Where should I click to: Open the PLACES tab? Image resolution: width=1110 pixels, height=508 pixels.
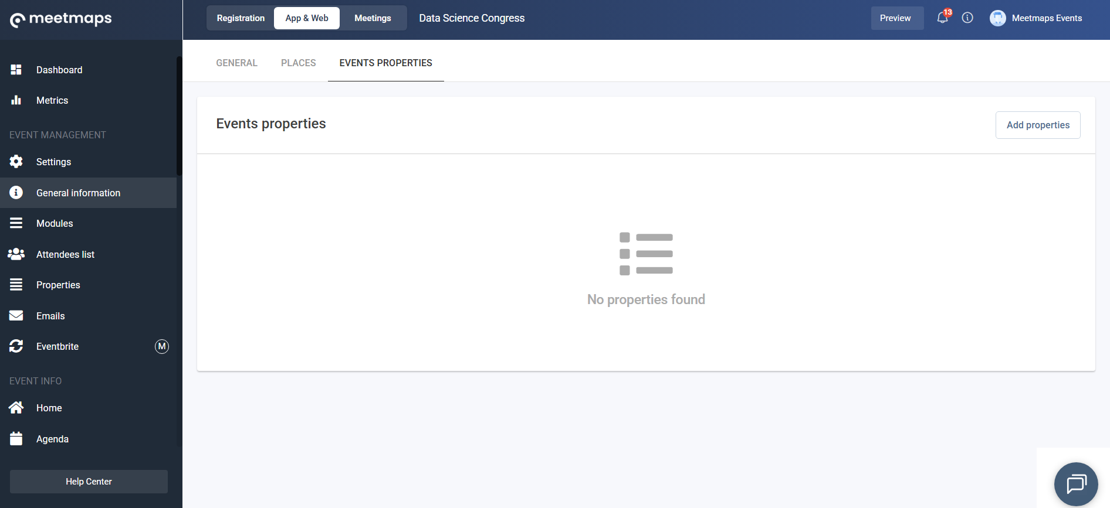click(x=299, y=63)
